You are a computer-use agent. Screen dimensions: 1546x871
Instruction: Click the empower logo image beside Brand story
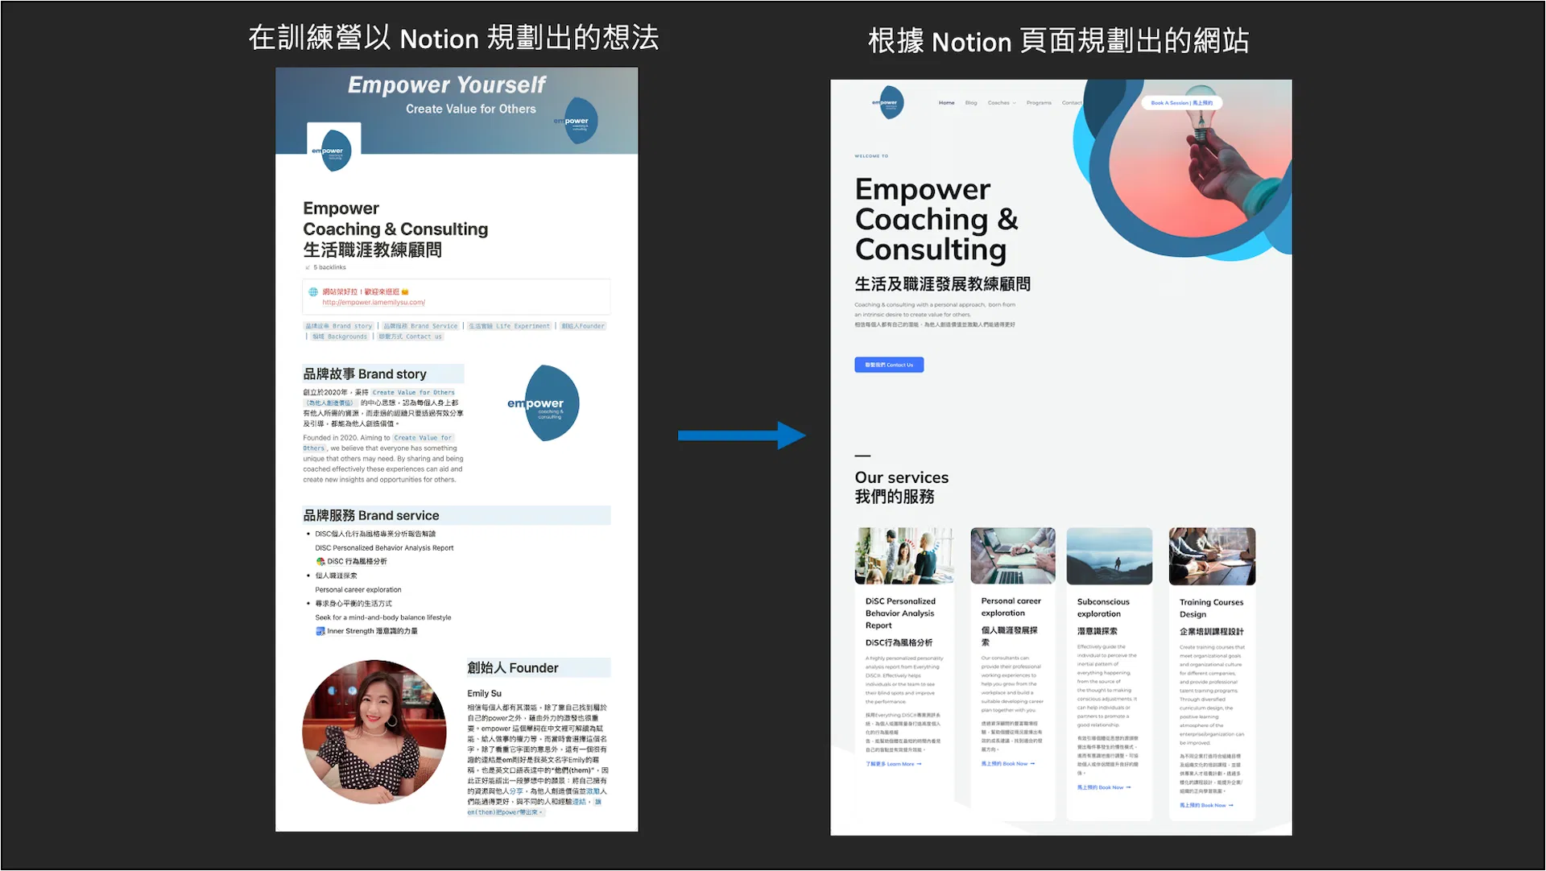544,403
